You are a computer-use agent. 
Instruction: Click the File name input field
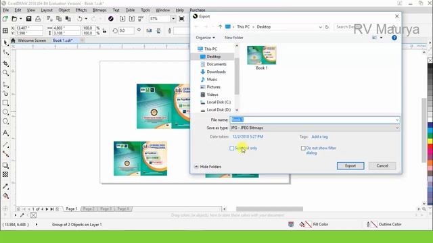[315, 120]
